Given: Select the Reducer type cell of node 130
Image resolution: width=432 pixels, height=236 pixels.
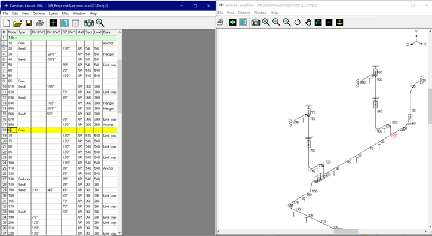Looking at the screenshot, I should [x=24, y=179].
